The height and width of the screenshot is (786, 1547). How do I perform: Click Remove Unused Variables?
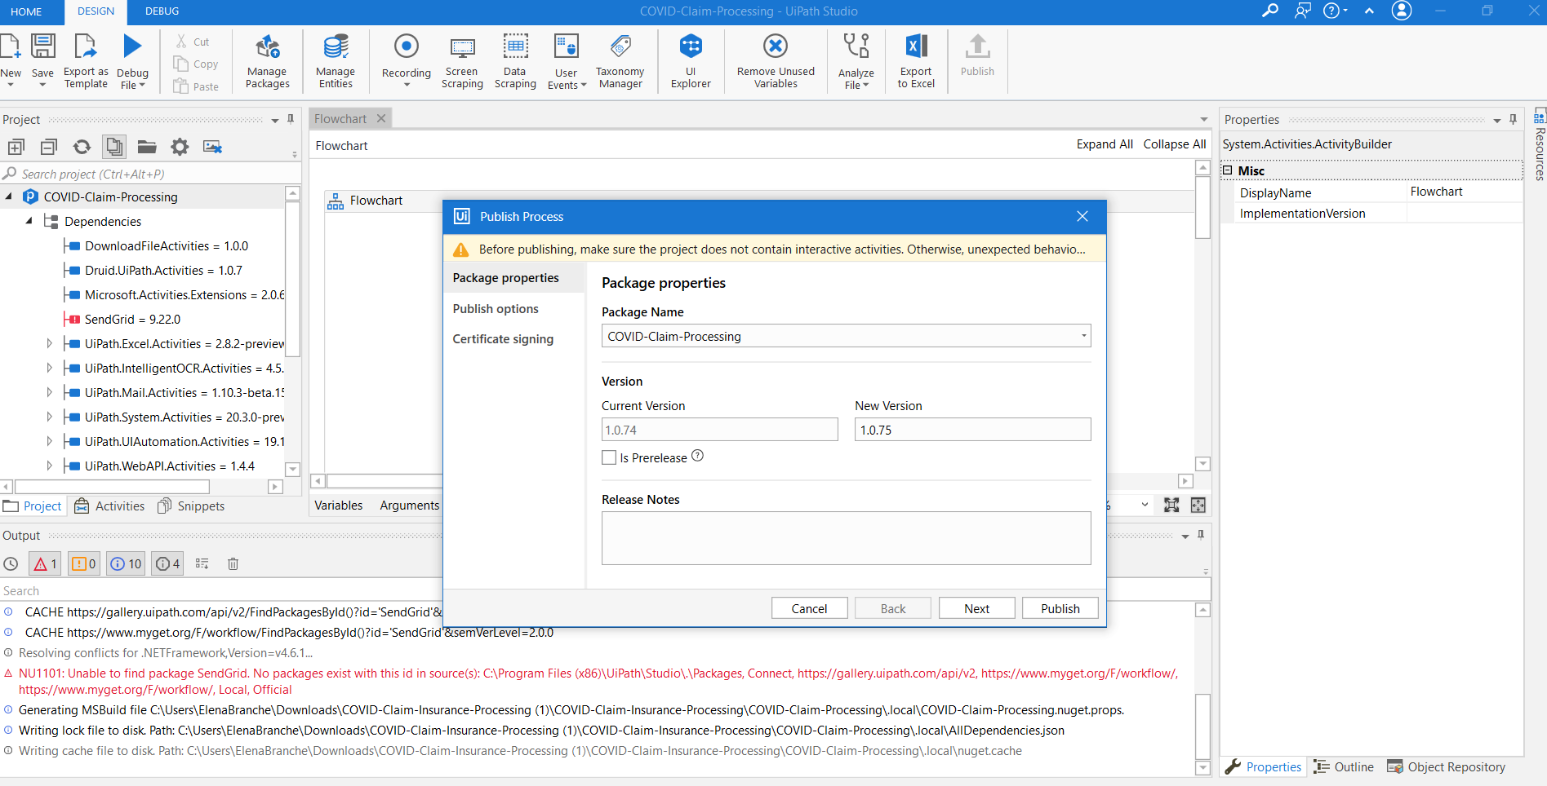[776, 61]
